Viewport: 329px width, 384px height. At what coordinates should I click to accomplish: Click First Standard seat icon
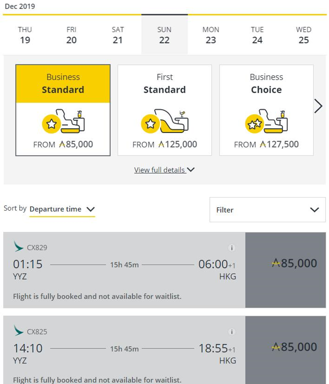(x=165, y=121)
